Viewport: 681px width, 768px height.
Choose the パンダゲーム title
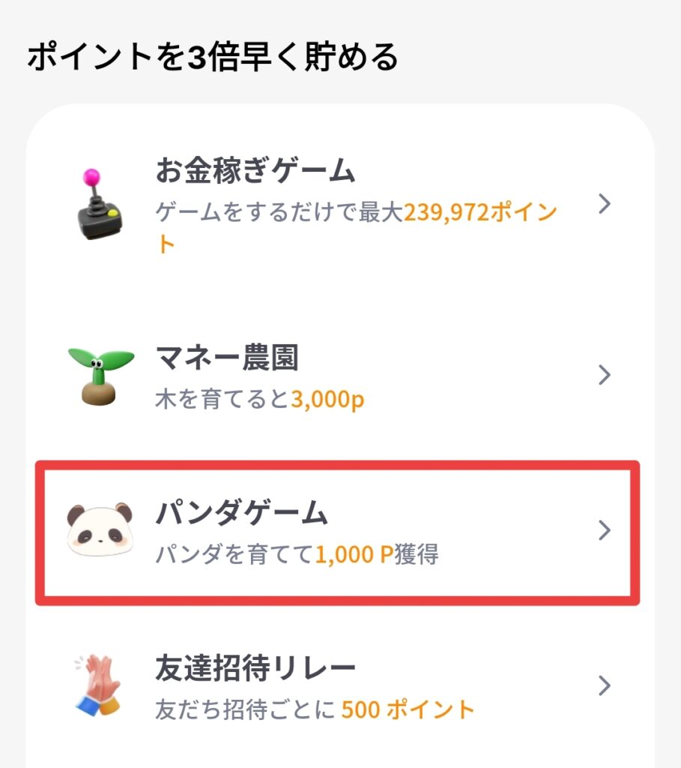point(242,514)
